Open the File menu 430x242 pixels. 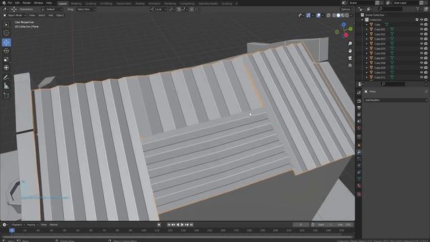click(10, 3)
